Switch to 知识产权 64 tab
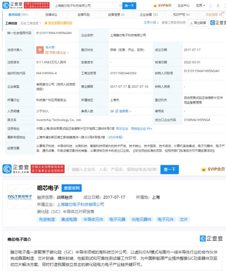The width and height of the screenshot is (226, 273). tap(181, 15)
